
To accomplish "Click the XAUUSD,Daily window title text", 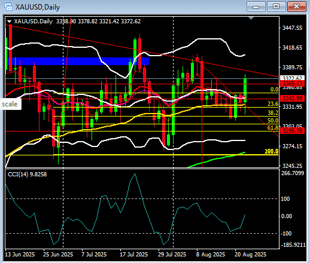I will pyautogui.click(x=38, y=7).
